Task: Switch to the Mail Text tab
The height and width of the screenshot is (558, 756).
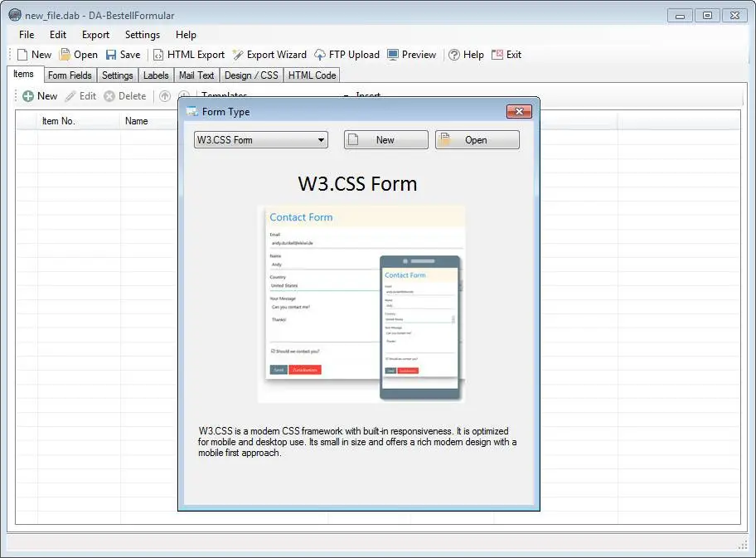Action: [x=196, y=75]
